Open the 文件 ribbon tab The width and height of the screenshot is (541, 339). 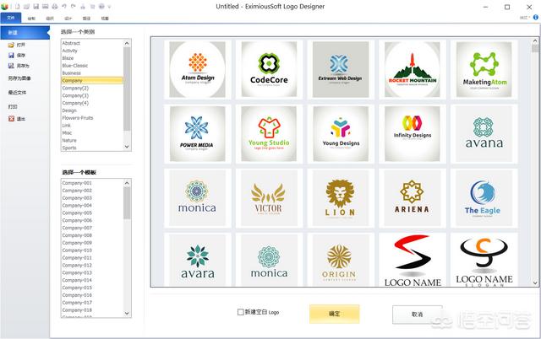tap(11, 18)
